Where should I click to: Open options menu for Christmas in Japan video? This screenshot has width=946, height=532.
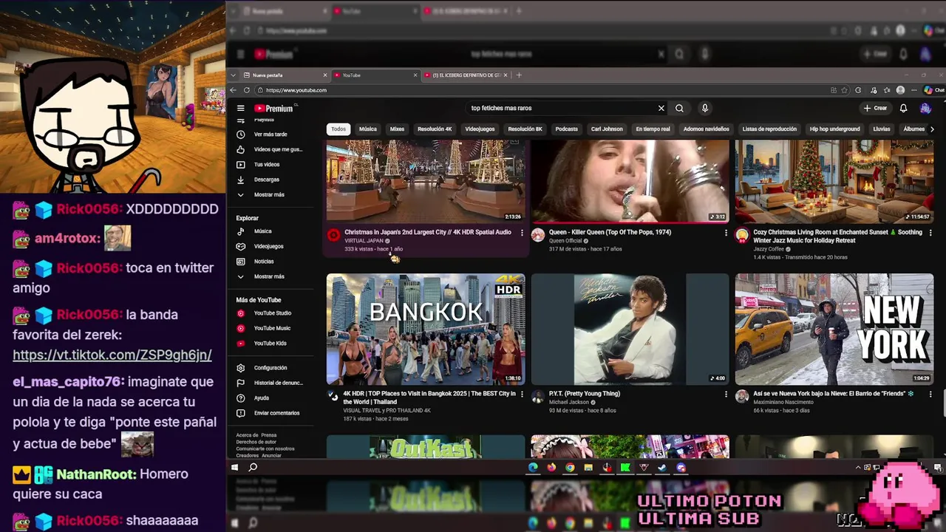(522, 233)
